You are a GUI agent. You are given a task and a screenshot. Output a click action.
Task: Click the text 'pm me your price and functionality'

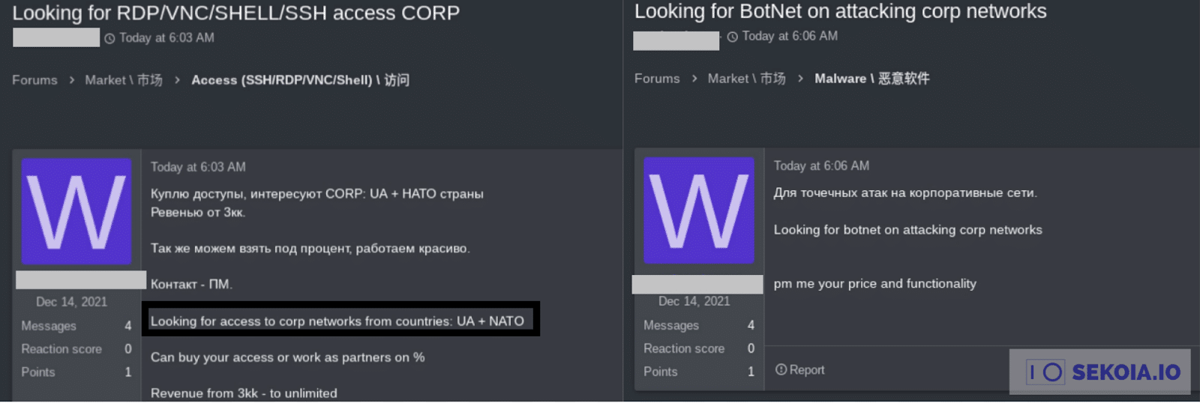coord(875,284)
